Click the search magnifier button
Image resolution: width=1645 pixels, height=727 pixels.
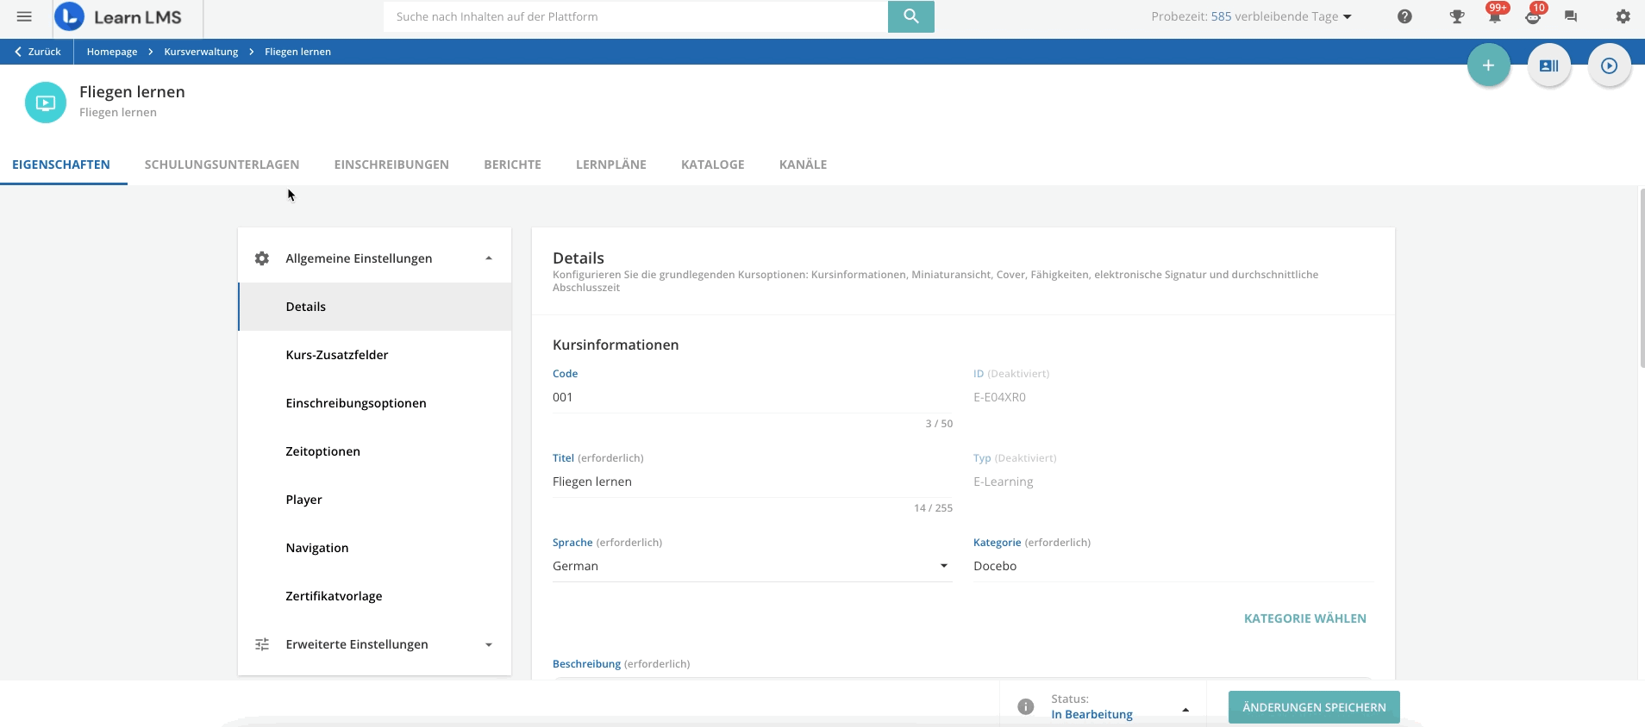pyautogui.click(x=911, y=16)
